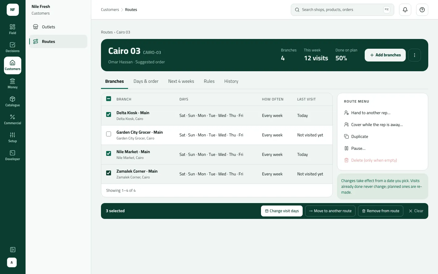Collapse the sidebar panel
Screen dimensions: 438x274
(13, 250)
